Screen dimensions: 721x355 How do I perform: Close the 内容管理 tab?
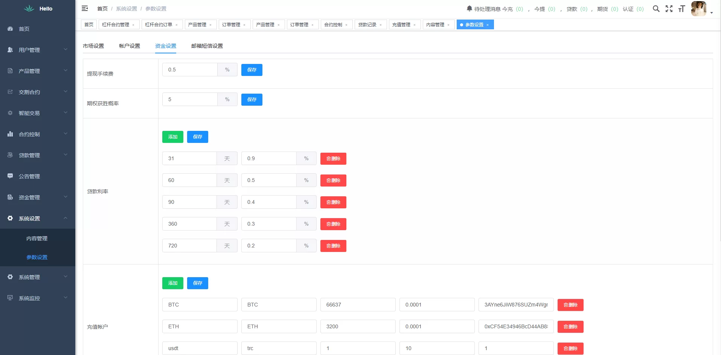tap(448, 25)
